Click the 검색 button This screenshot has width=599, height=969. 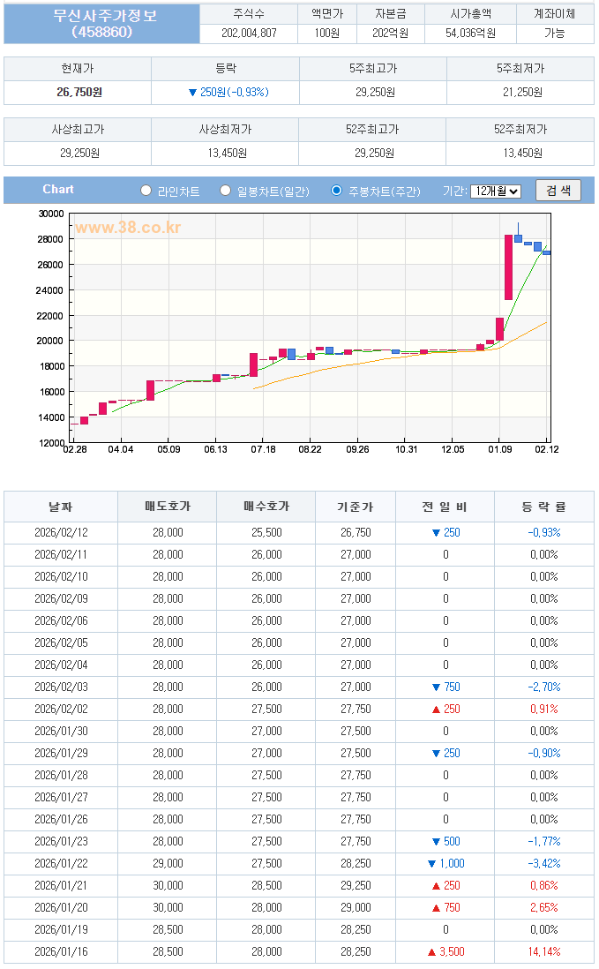[x=558, y=191]
